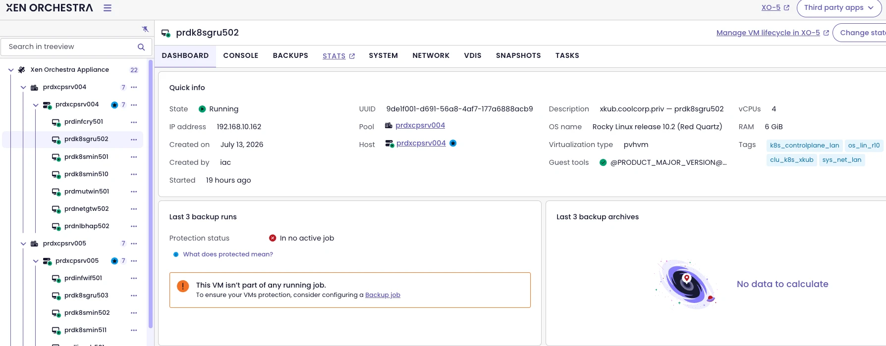Select prdnlbhap502 in the tree
This screenshot has width=886, height=346.
click(87, 226)
